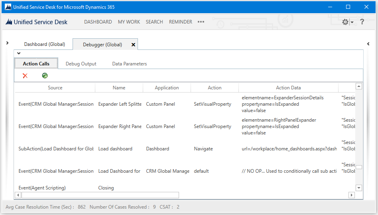The height and width of the screenshot is (215, 378).
Task: Expand the left session panel chevron
Action: point(7,43)
